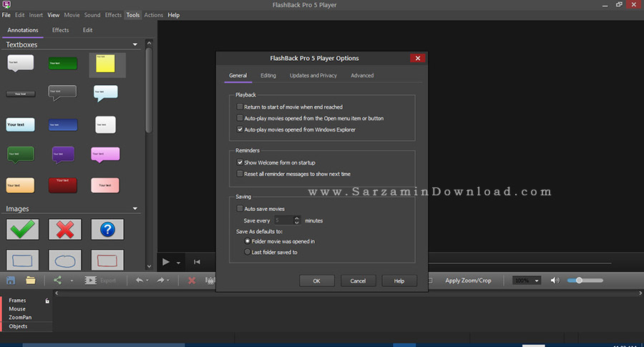Jump to movie start with skip-back icon
This screenshot has height=347, width=644.
[x=197, y=262]
